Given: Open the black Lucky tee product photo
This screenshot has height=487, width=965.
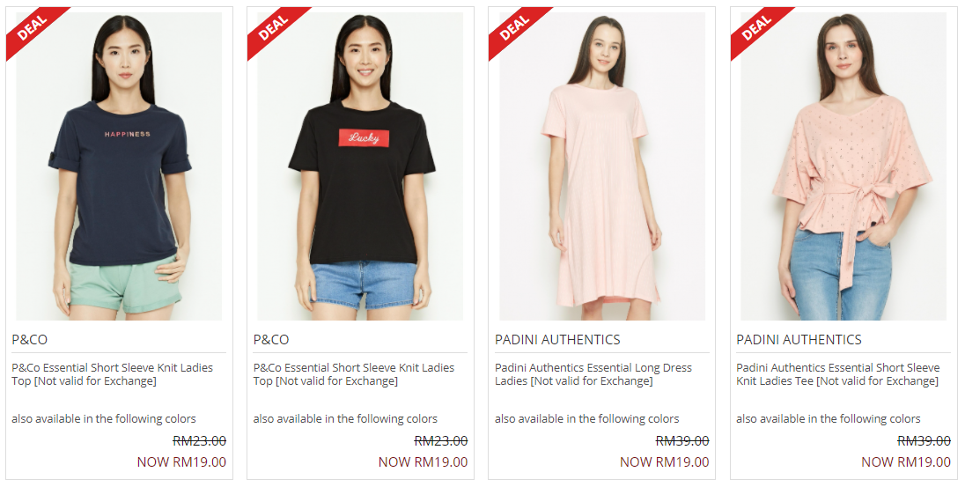Looking at the screenshot, I should (x=360, y=166).
